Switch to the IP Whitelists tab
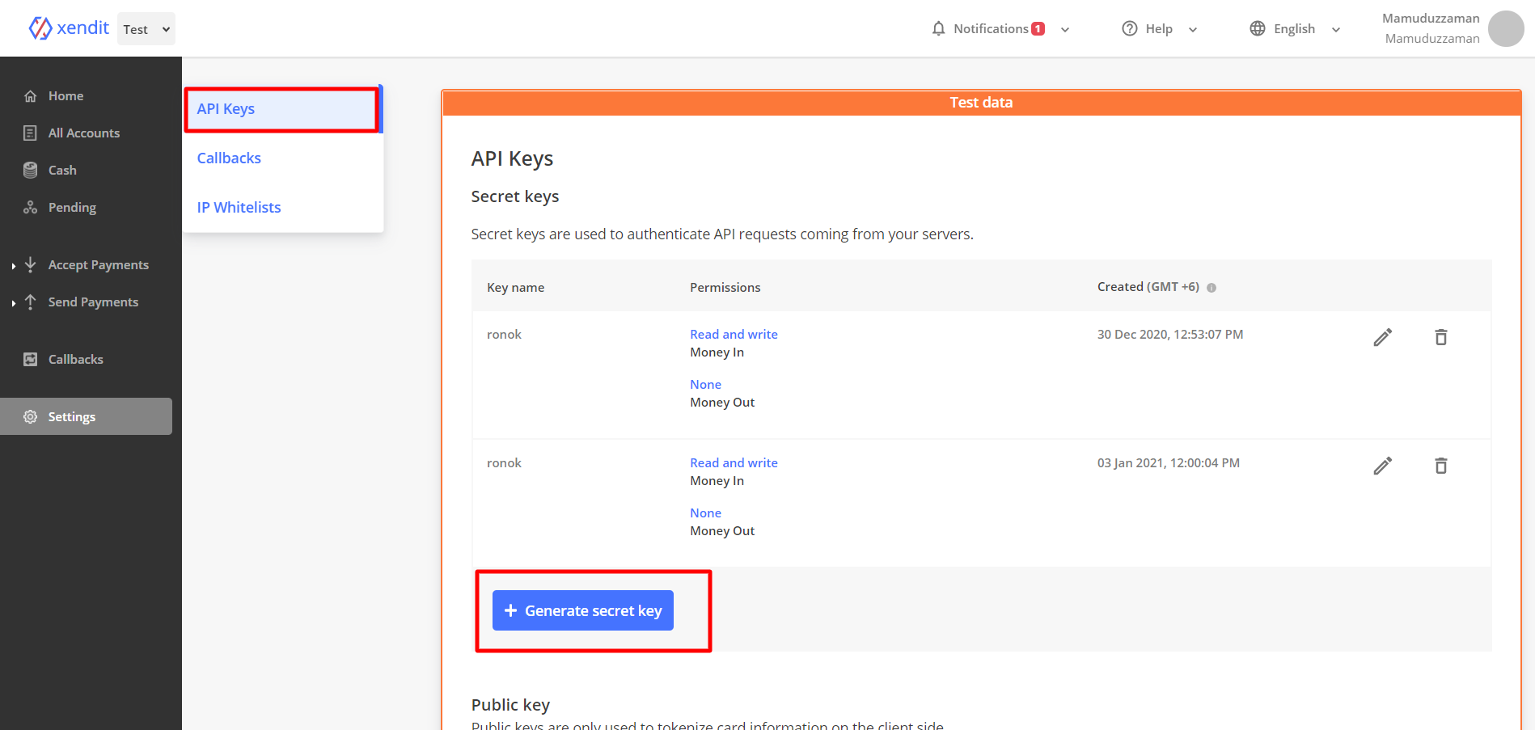The image size is (1535, 730). pos(239,208)
